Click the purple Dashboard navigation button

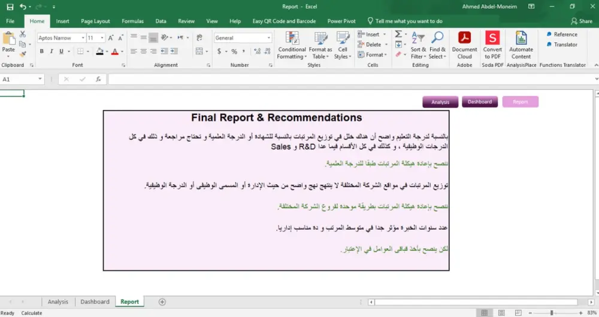480,102
